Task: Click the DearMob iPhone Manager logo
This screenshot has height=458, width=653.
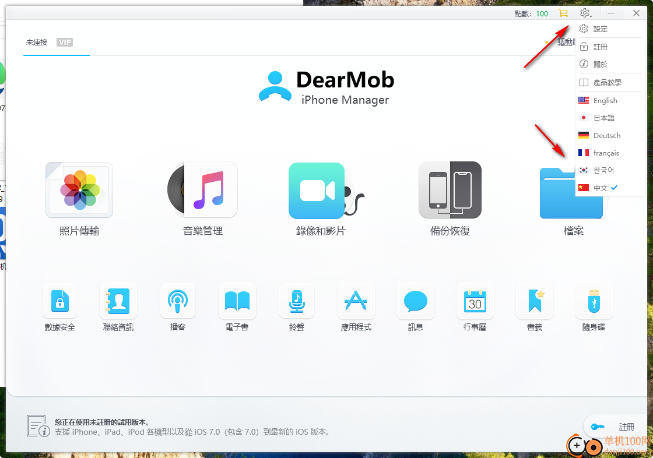Action: [326, 87]
